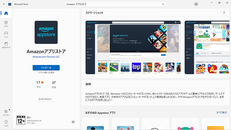Screen dimensions: 231x130
Task: Open the Amazon.com Services LLC publisher link
Action: (46, 57)
